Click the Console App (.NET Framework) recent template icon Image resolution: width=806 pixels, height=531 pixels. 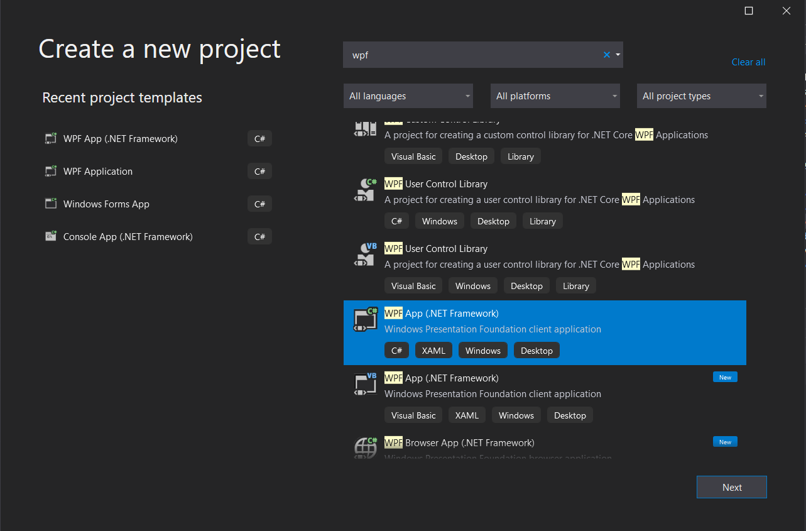click(50, 236)
